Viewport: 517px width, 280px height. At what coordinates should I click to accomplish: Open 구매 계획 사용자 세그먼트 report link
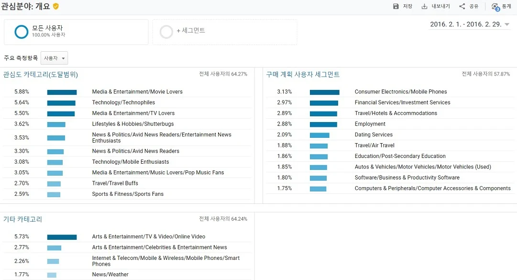click(303, 75)
